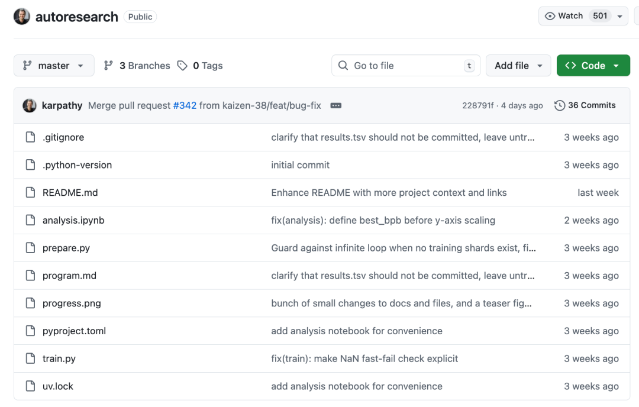Open the 36 Commits history
The width and height of the screenshot is (639, 407).
[585, 105]
